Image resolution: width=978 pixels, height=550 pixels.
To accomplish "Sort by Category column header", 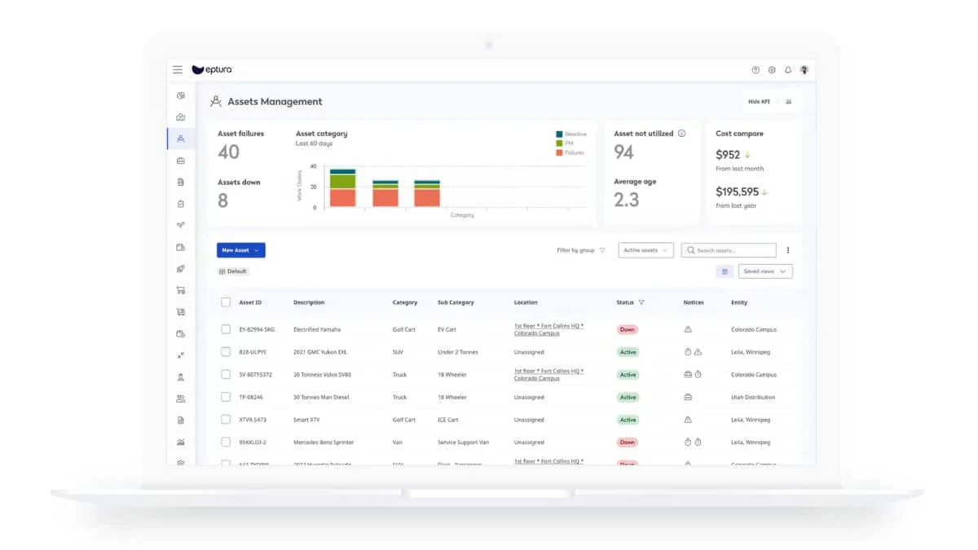I will [x=405, y=302].
